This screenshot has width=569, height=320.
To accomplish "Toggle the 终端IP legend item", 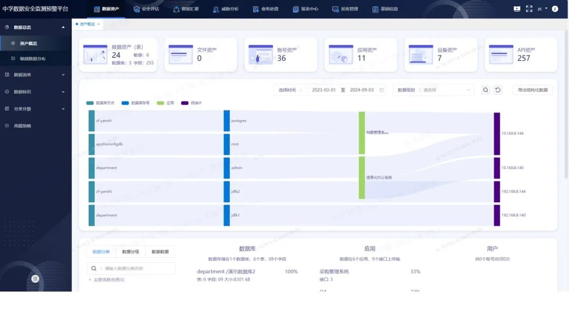I will (191, 103).
